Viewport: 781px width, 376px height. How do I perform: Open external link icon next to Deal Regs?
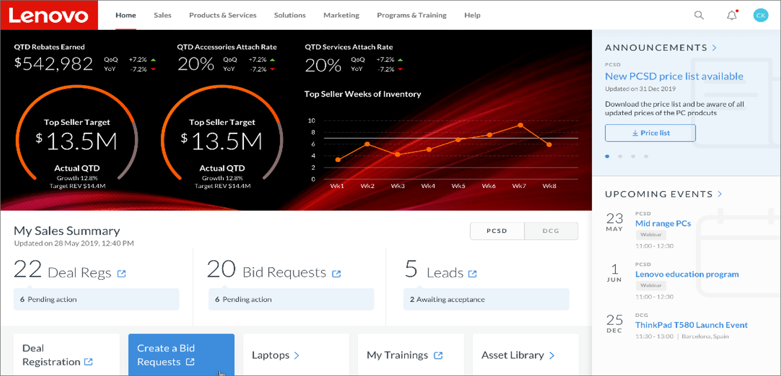pos(121,273)
